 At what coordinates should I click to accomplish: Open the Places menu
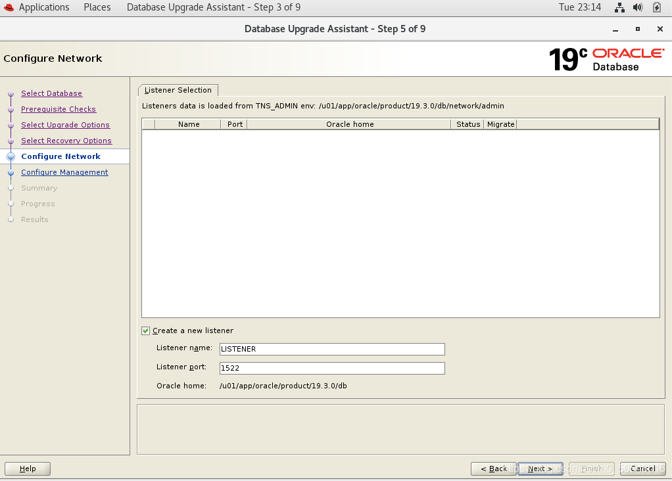(x=97, y=7)
